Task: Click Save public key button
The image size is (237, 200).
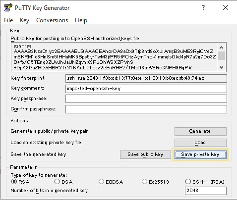Action: (x=145, y=154)
